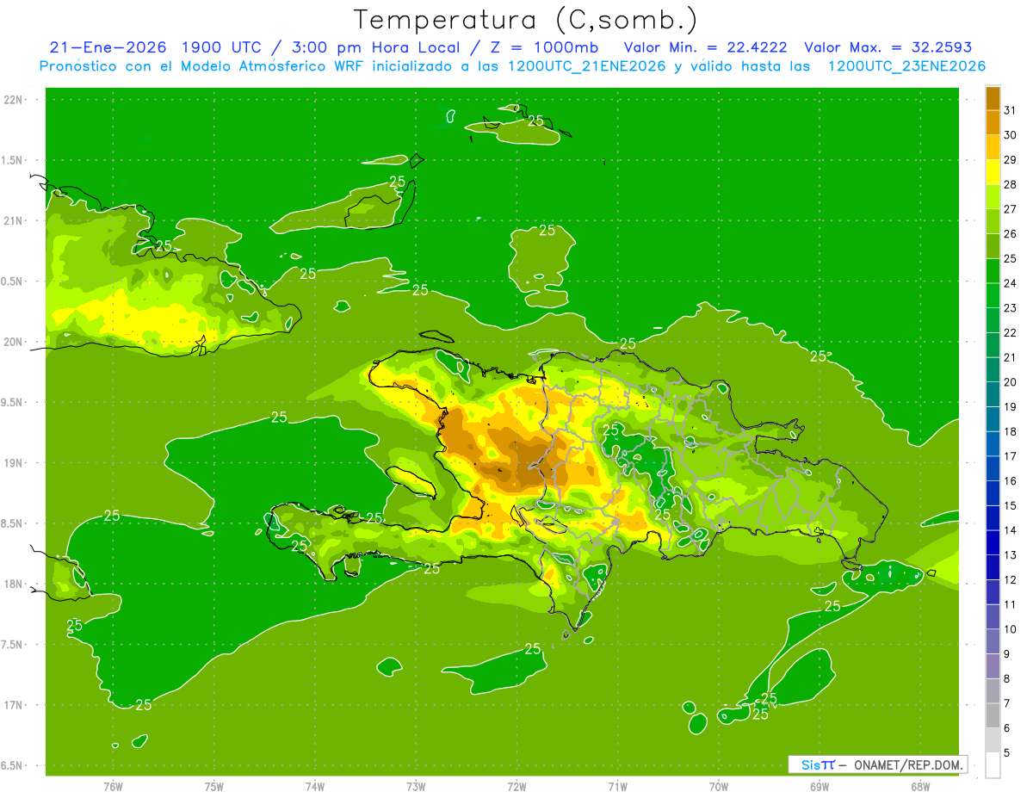Click the "27" value on the color scale
This screenshot has height=798, width=1033.
(x=1011, y=209)
